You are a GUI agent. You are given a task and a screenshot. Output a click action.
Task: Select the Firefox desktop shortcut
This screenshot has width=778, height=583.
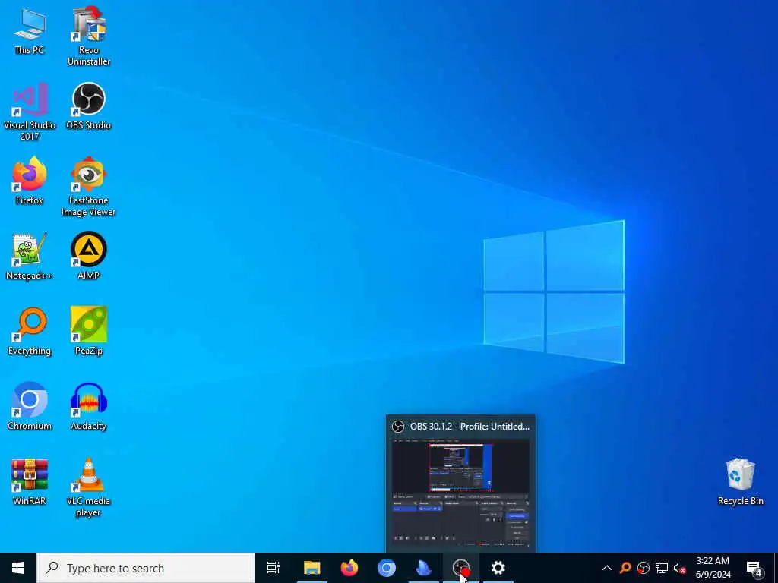click(30, 181)
